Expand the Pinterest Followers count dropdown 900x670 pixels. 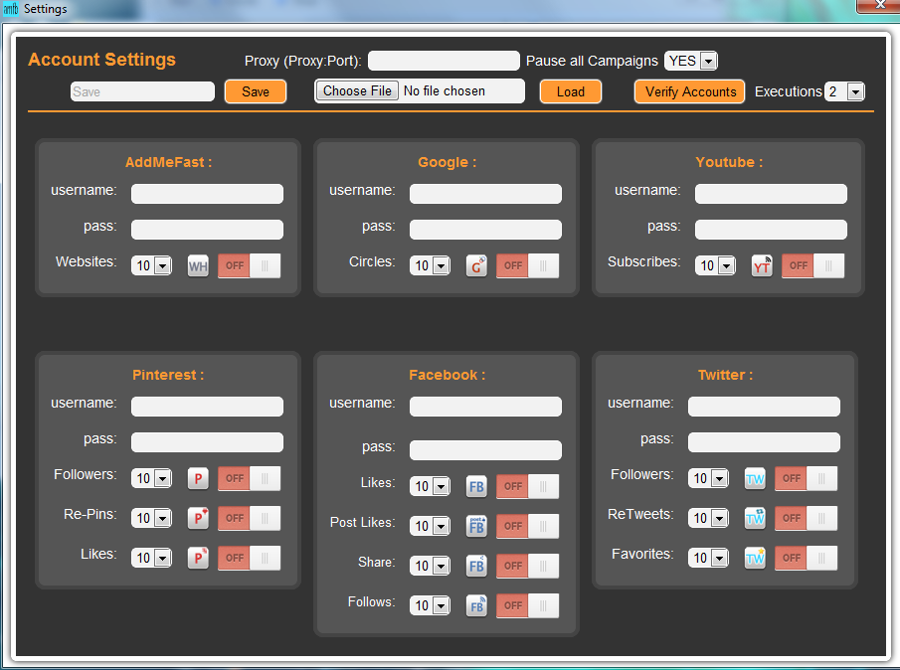151,478
